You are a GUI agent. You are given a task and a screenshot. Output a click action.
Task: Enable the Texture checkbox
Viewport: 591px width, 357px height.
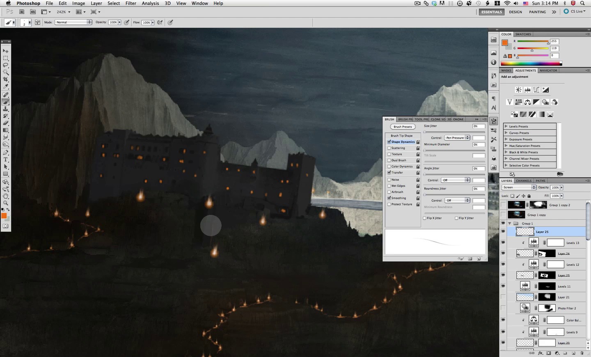tap(389, 154)
